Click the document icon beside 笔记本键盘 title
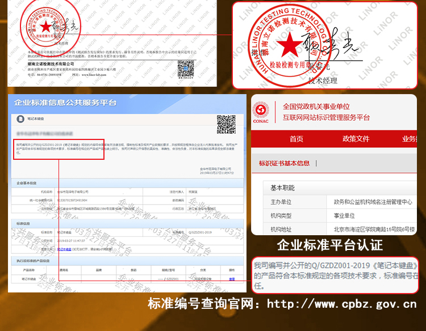This screenshot has width=426, height=331. click(x=20, y=118)
